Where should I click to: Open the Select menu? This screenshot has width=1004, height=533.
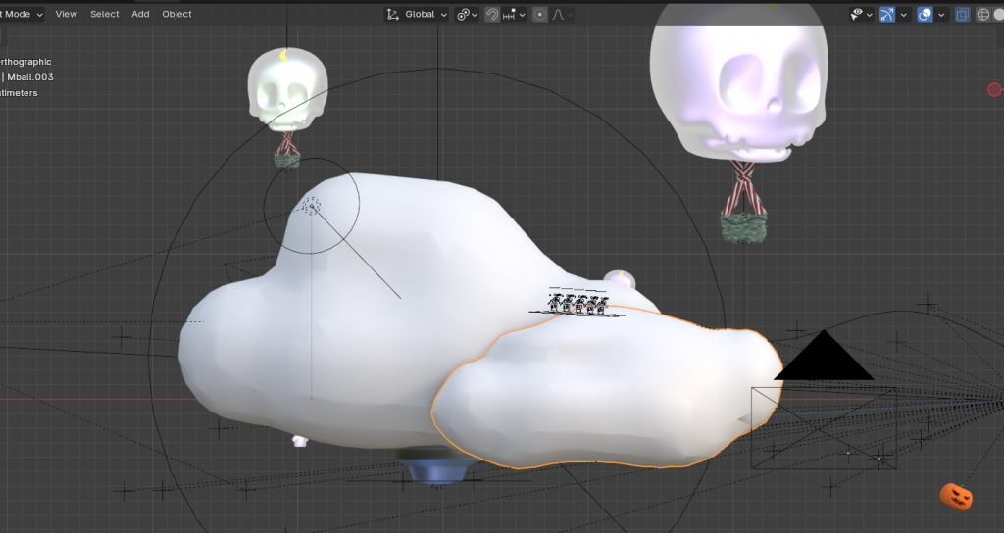coord(104,14)
